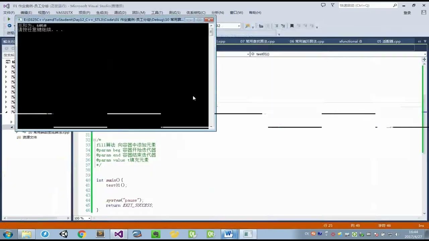Click the Solution Explorer search box
This screenshot has width=429, height=241.
9,55
